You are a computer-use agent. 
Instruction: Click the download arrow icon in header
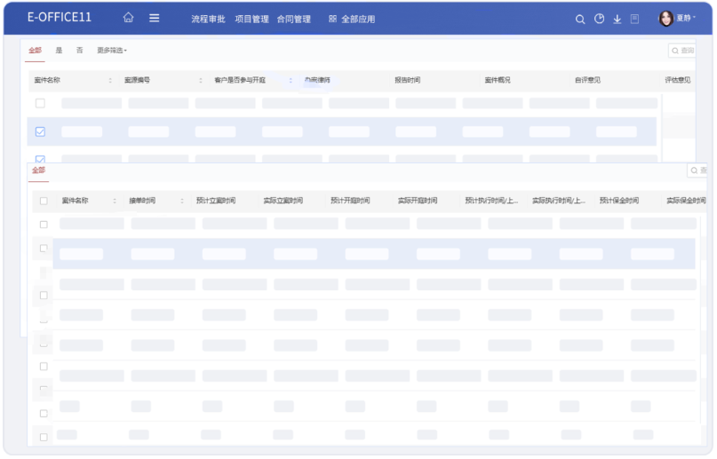(617, 19)
